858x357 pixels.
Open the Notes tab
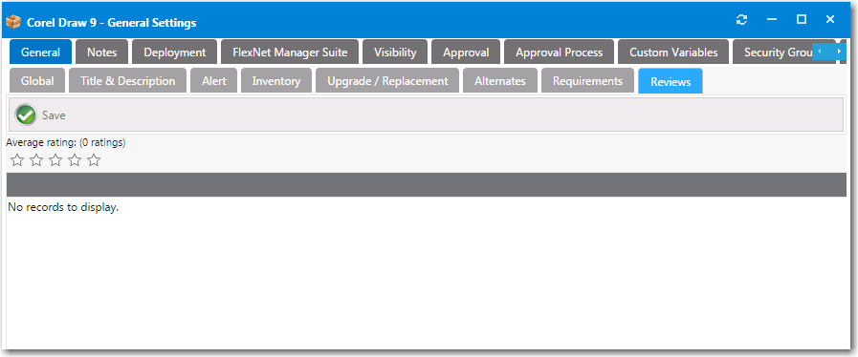[101, 52]
